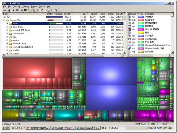Click the empty recycle bin icon
177x133 pixels.
34,10
